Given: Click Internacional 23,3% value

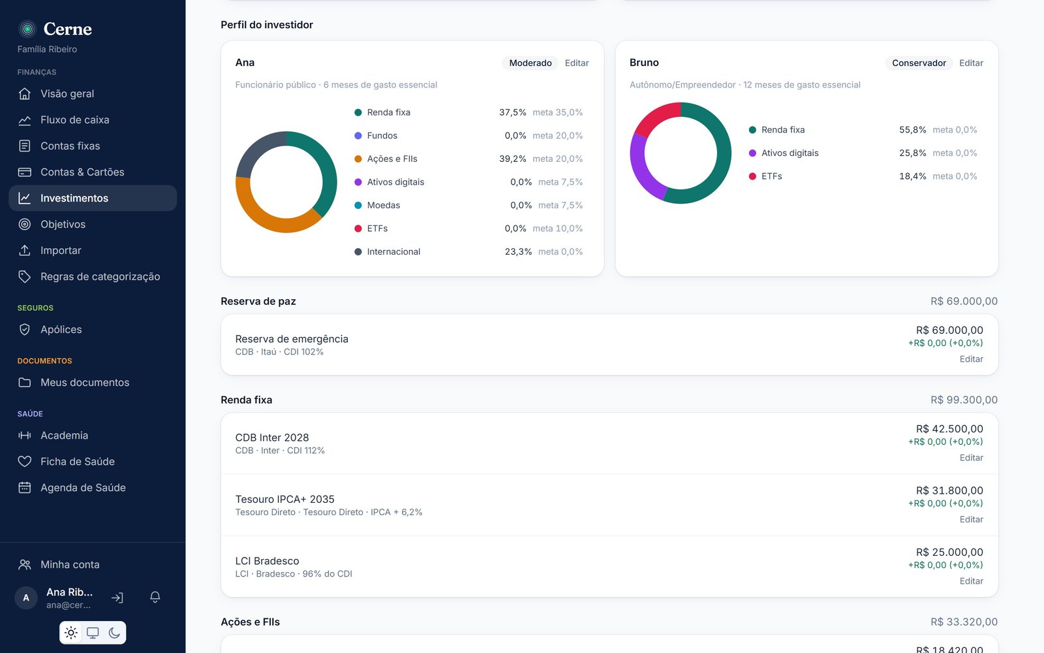Looking at the screenshot, I should coord(518,251).
